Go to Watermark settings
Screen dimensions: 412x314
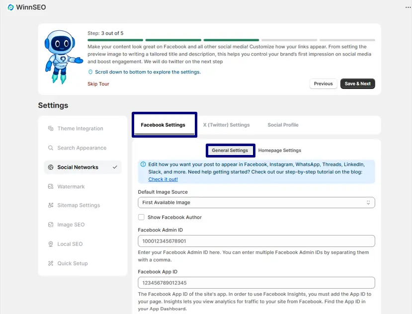[83, 186]
